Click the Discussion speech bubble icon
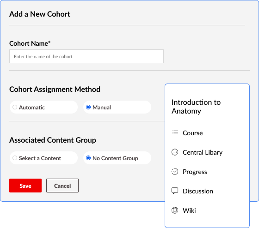The width and height of the screenshot is (259, 228). point(175,191)
